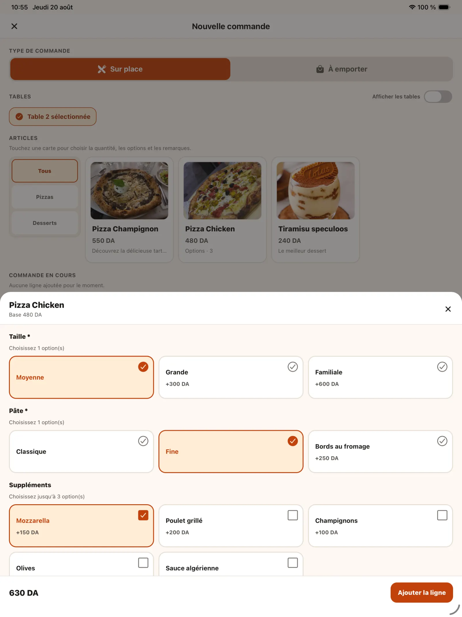Screen dimensions: 462x617
Task: Close the Pizza Chicken options sheet
Action: point(448,309)
